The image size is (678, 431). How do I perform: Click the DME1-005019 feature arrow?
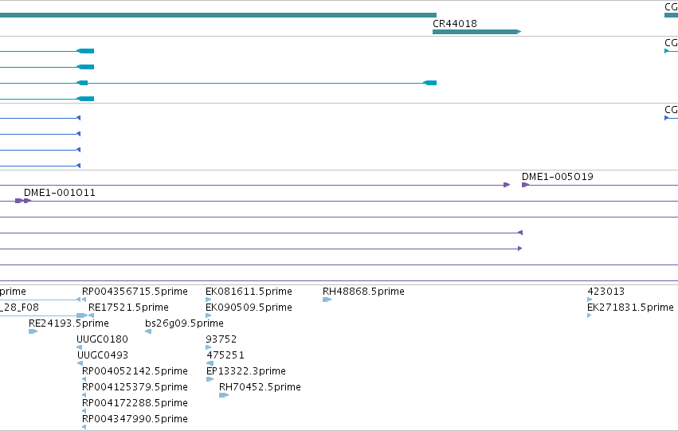click(x=525, y=185)
